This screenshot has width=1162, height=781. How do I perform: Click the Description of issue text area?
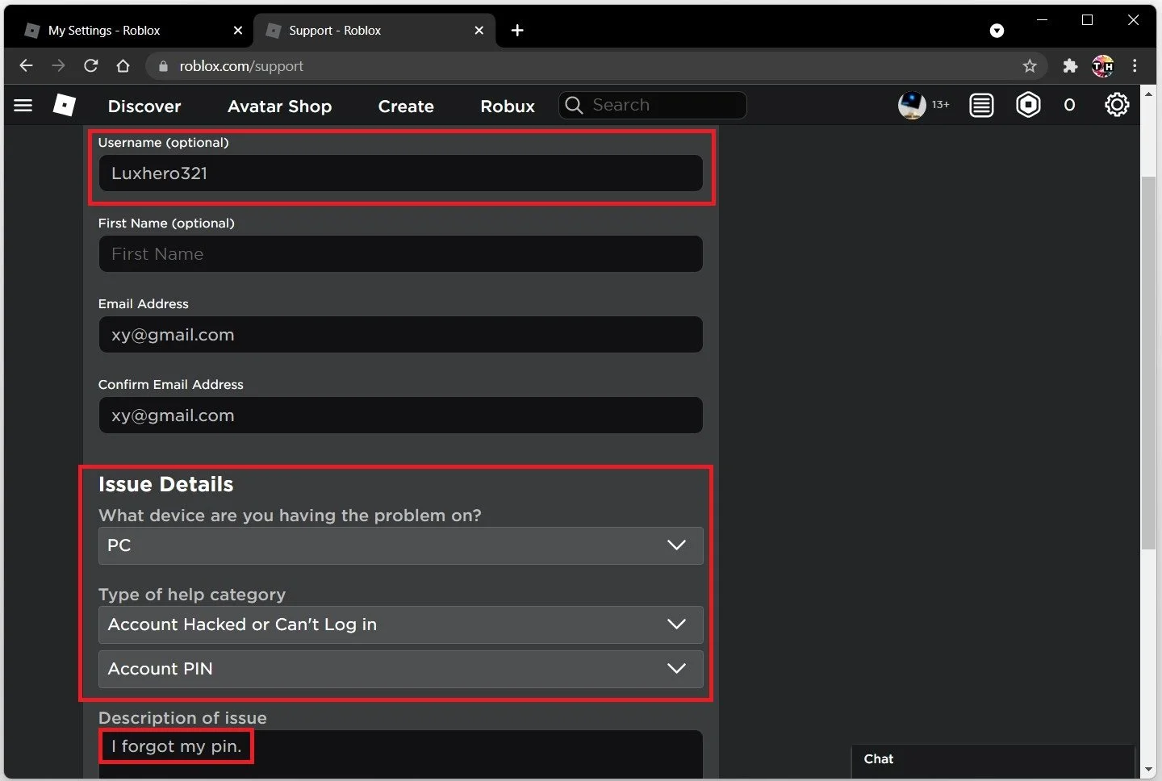point(400,755)
